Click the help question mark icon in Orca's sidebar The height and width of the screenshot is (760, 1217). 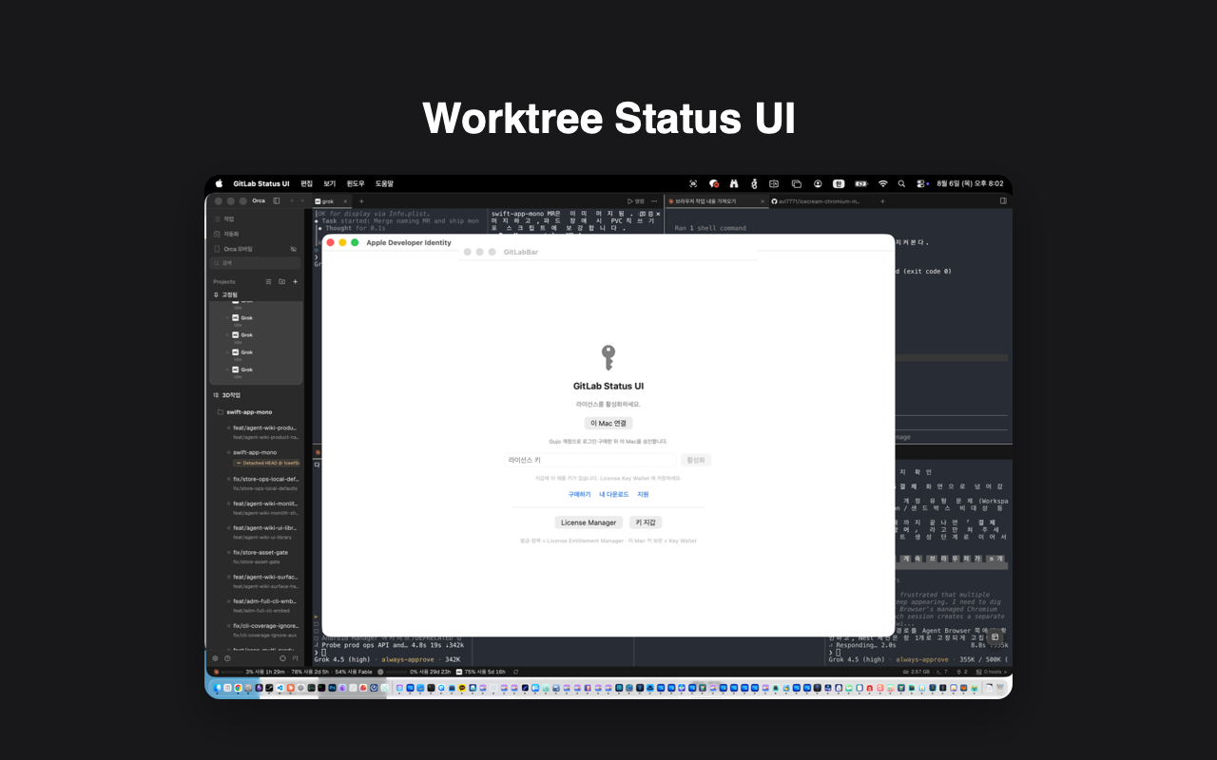(225, 657)
